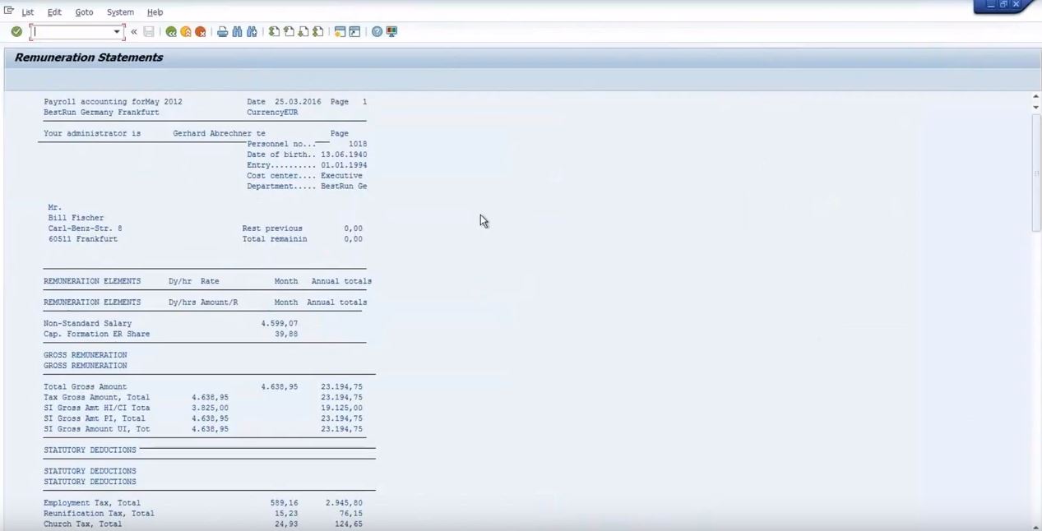Image resolution: width=1042 pixels, height=531 pixels.
Task: Open the System menu
Action: (x=120, y=12)
